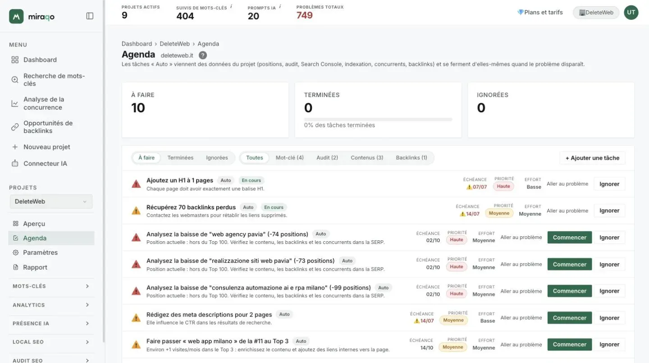
Task: Click the + Ajouter une tâche button
Action: click(592, 158)
